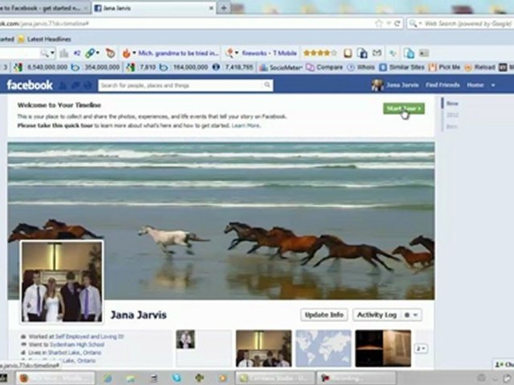
Task: Click the Web Search box
Action: pos(468,24)
